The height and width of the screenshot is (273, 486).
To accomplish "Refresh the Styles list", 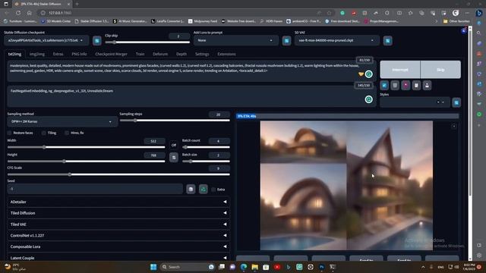I will coord(456,102).
